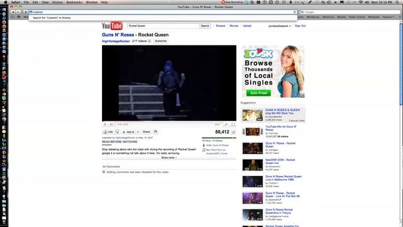
Task: Click the Safari address bar
Action: 163,12
